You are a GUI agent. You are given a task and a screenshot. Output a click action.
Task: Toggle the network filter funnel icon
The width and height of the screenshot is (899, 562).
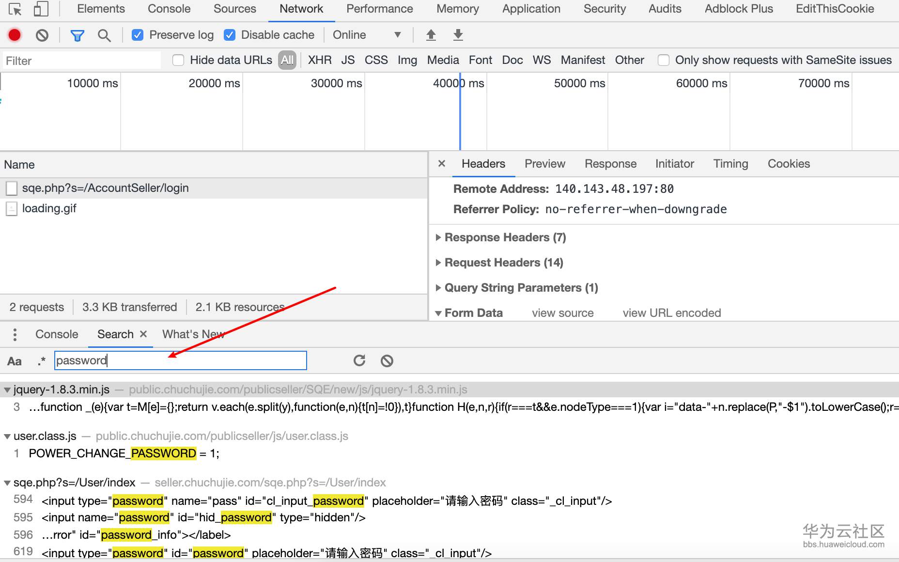tap(77, 35)
